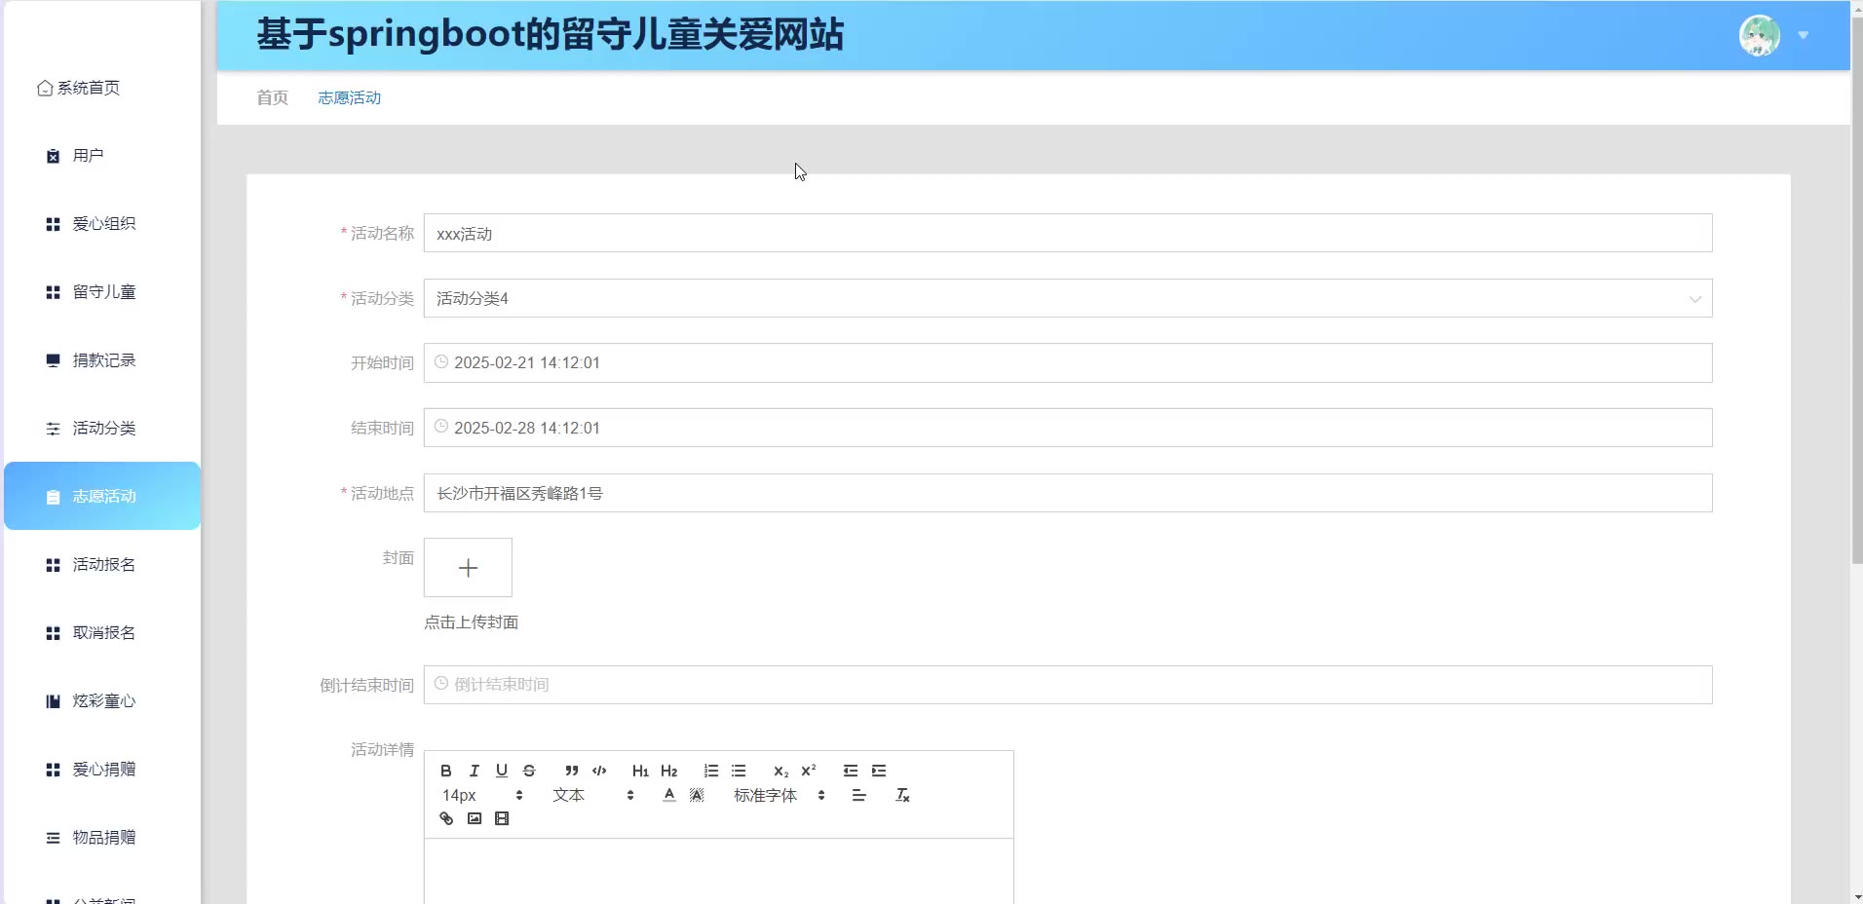Click the user avatar picture
The width and height of the screenshot is (1863, 904).
pos(1760,36)
